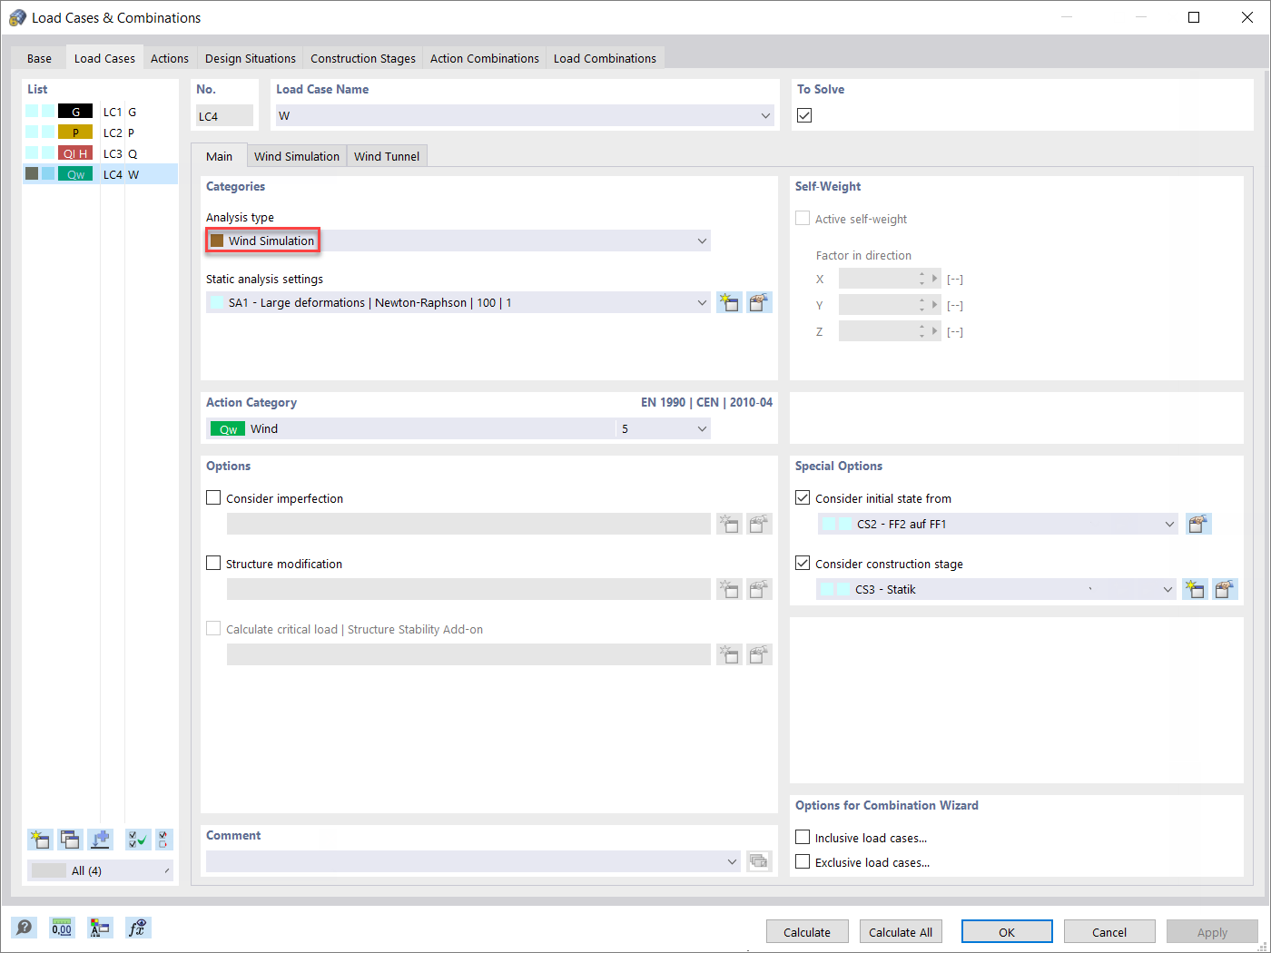The width and height of the screenshot is (1271, 953).
Task: Open the Wind Tunnel sub-tab
Action: 387,156
